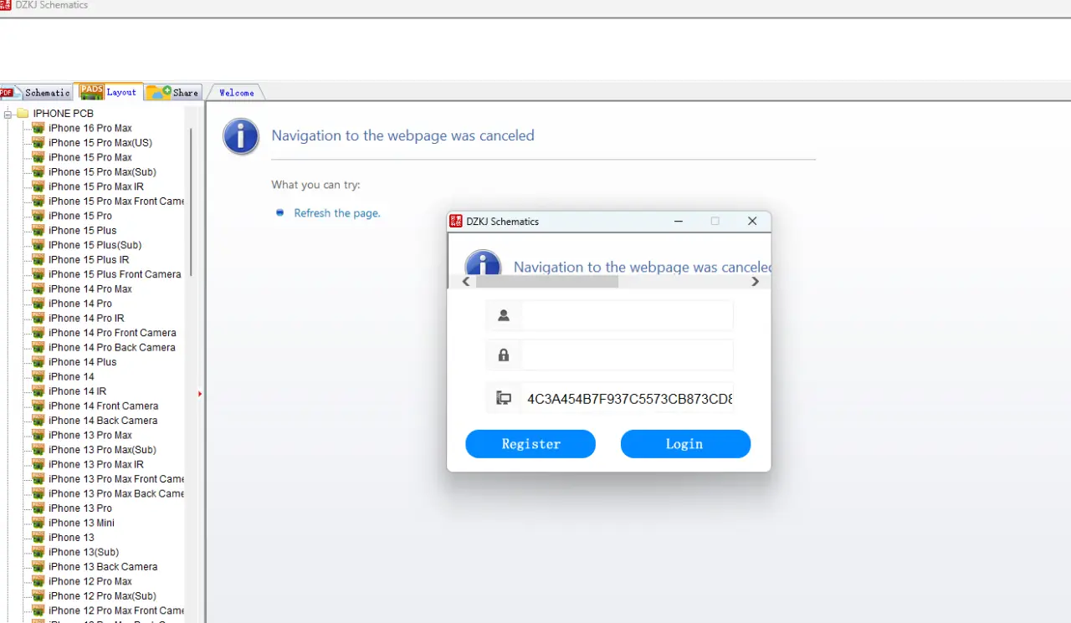Click the iPhone 15 Pro Max IR board icon
1071x623 pixels.
point(38,186)
